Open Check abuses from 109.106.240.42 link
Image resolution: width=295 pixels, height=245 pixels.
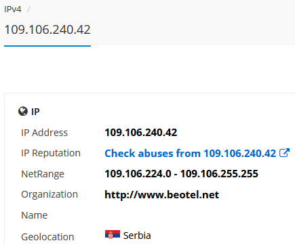(x=191, y=154)
